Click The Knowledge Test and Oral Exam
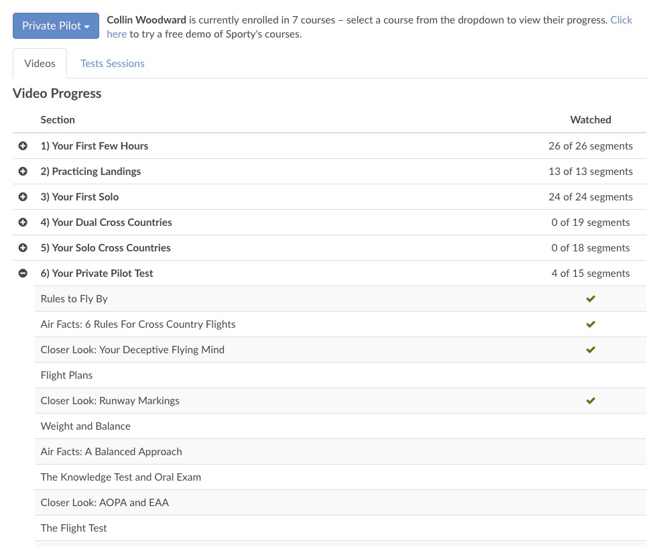The image size is (657, 547). pos(121,477)
